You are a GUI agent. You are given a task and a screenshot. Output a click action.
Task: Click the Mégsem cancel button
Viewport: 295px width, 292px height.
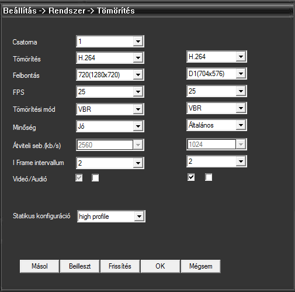(201, 266)
